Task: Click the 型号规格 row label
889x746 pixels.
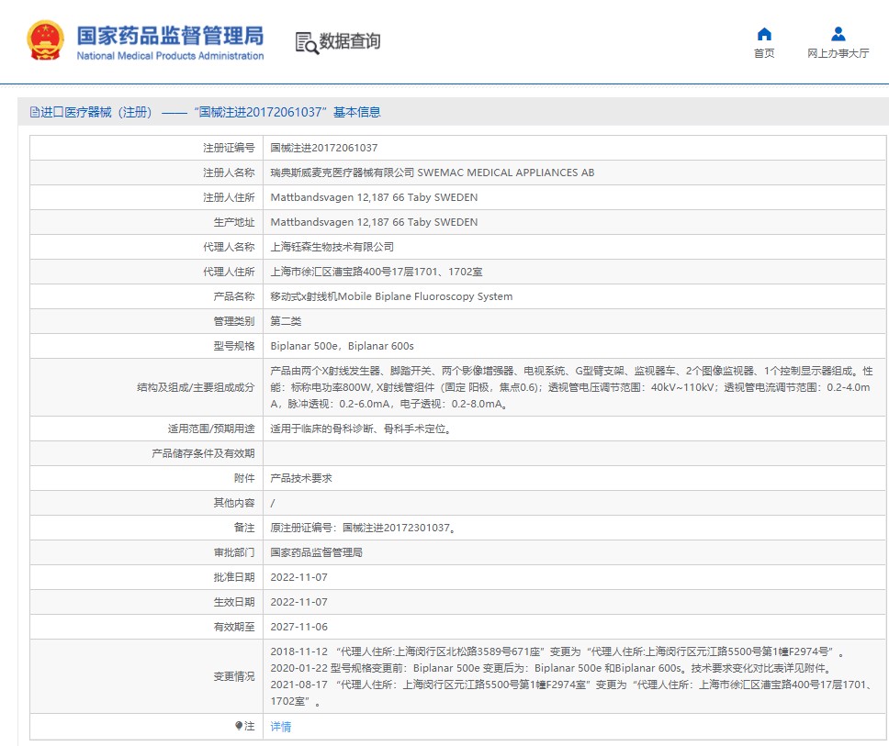Action: [234, 346]
